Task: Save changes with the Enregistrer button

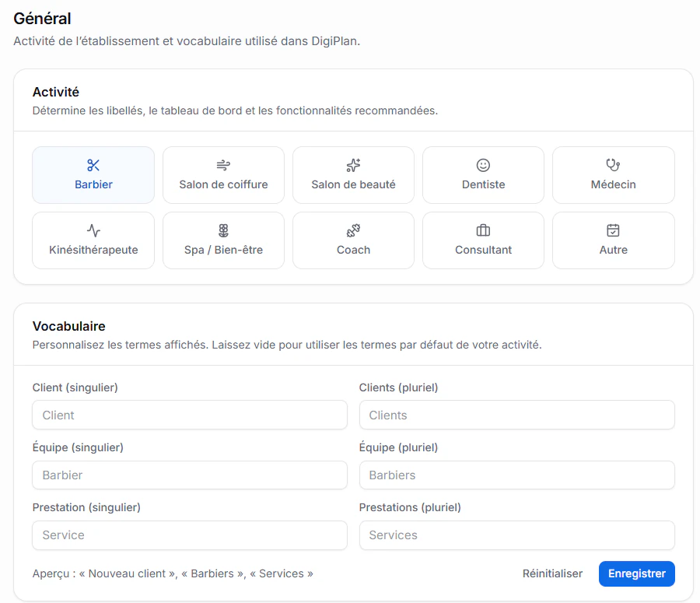Action: tap(636, 573)
